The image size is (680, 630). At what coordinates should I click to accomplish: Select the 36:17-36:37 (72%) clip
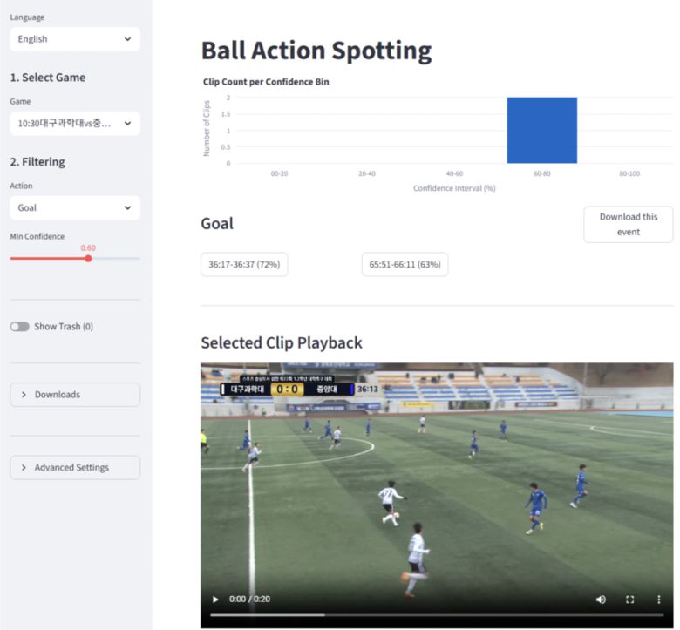coord(244,265)
